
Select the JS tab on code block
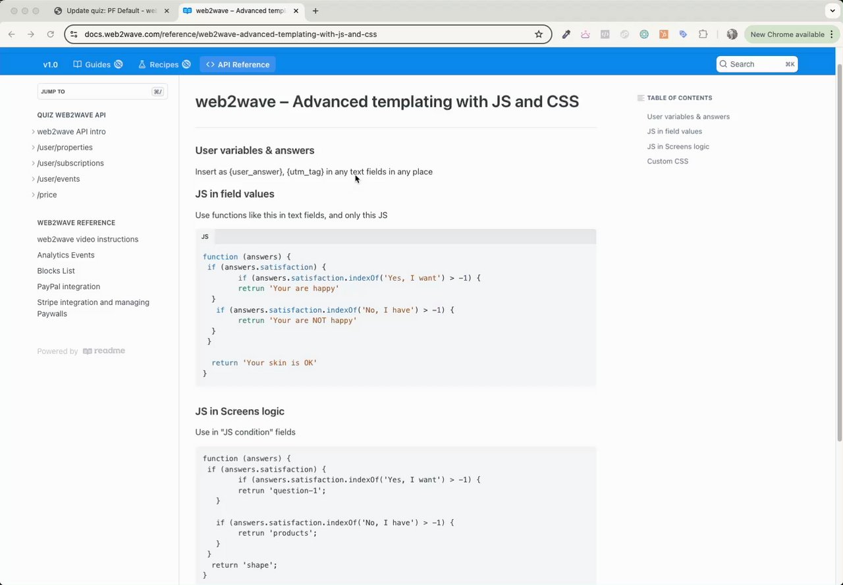pyautogui.click(x=205, y=237)
